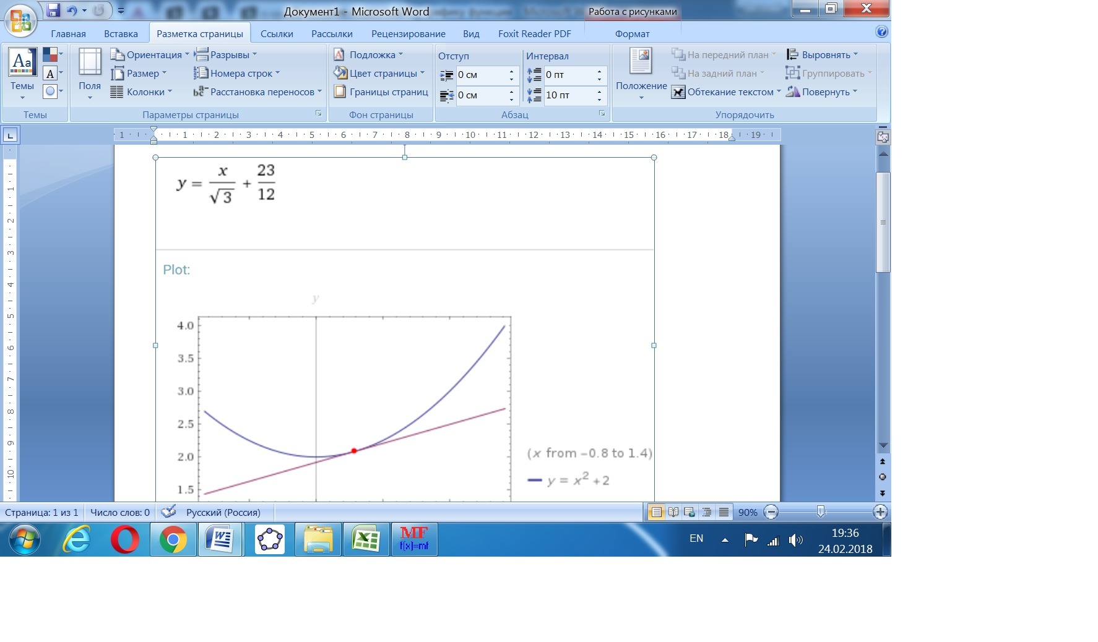Expand the Обтекание текстом dropdown
1098x642 pixels.
click(x=726, y=92)
